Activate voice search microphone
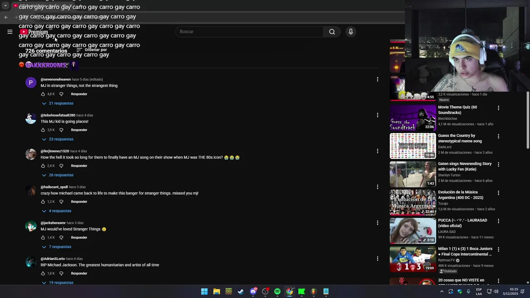The width and height of the screenshot is (530, 298). click(x=351, y=31)
